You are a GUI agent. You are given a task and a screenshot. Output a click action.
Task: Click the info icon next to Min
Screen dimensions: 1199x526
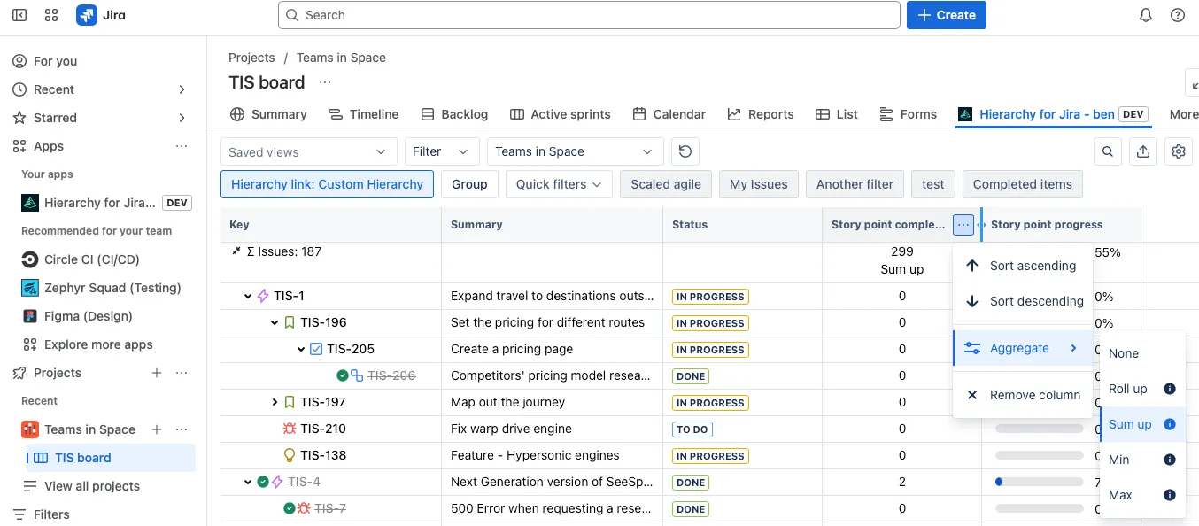[x=1169, y=460]
